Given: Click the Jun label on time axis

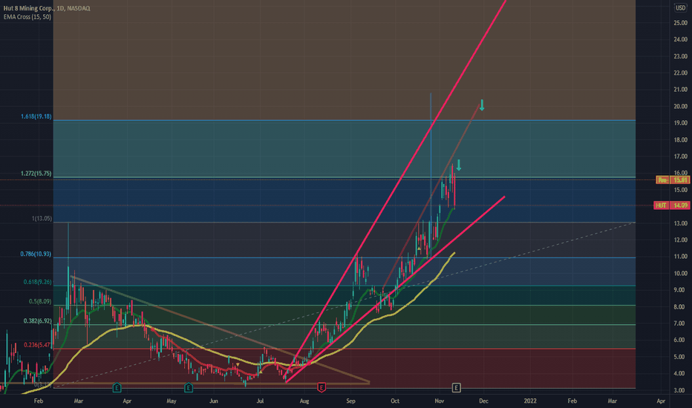Looking at the screenshot, I should pos(214,401).
